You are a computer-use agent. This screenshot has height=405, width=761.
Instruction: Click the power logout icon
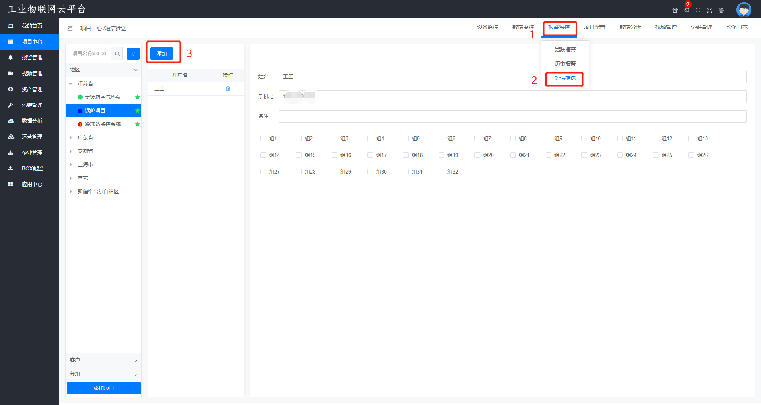tap(698, 10)
